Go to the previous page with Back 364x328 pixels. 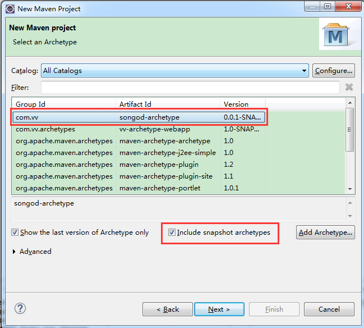click(168, 309)
